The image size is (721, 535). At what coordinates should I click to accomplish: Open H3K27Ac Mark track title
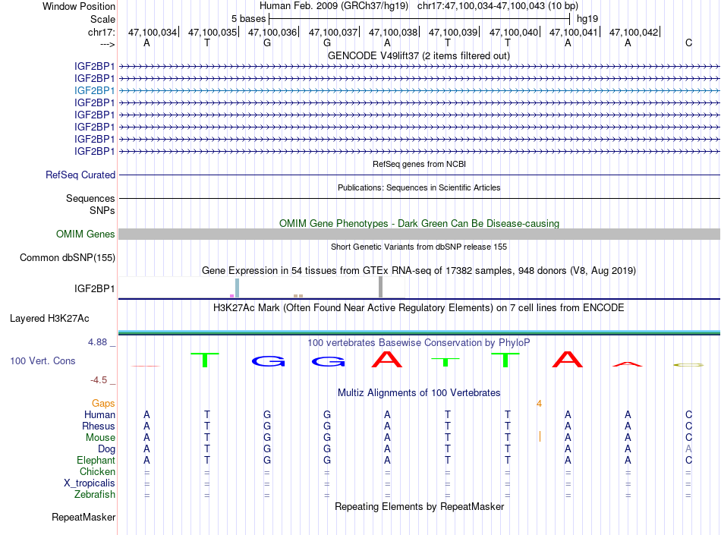418,308
